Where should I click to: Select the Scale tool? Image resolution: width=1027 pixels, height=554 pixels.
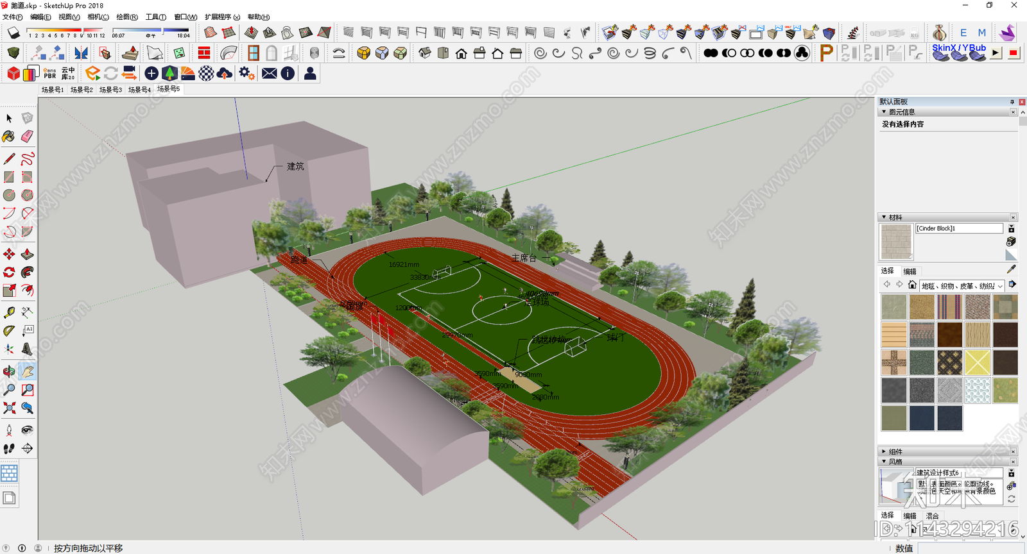click(x=9, y=290)
